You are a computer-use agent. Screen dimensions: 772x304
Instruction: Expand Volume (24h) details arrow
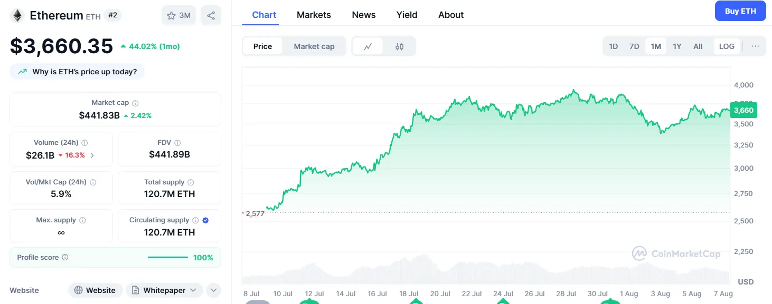click(92, 155)
